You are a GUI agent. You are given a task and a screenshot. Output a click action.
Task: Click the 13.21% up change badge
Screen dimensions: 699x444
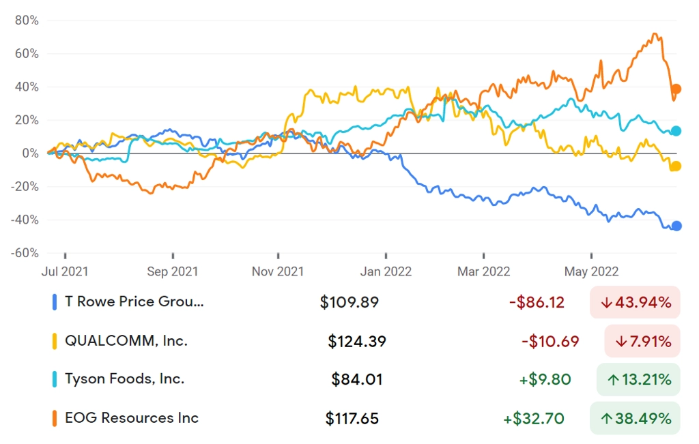[638, 379]
